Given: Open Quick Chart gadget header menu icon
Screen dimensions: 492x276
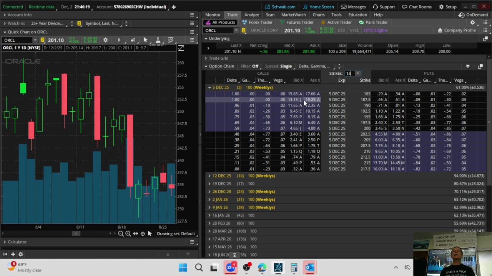Looking at the screenshot, I should [x=192, y=32].
